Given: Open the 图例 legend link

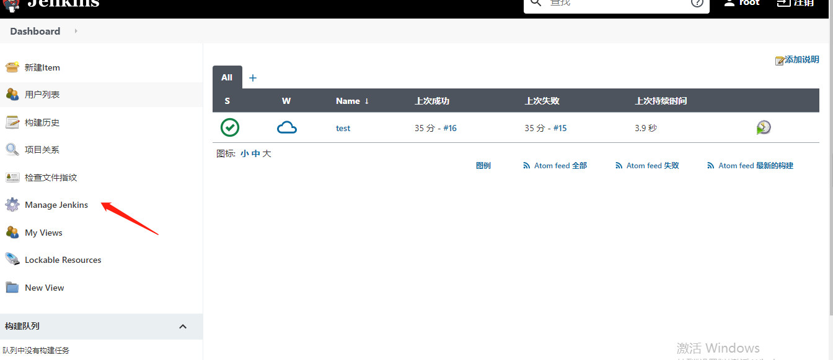Looking at the screenshot, I should (483, 166).
